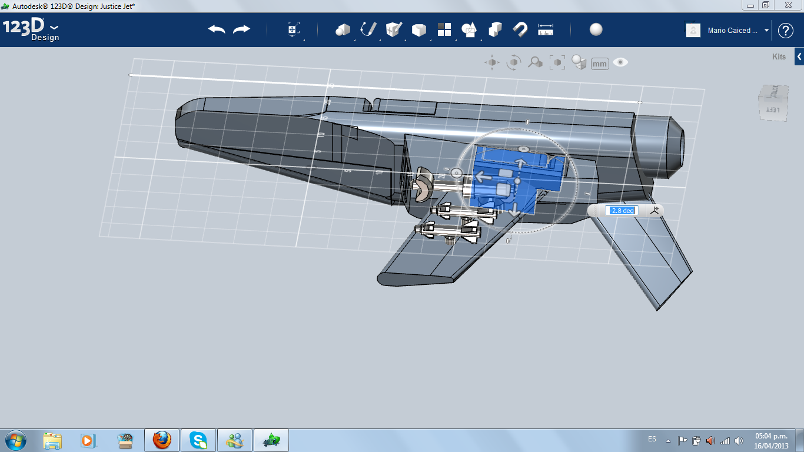The image size is (804, 452).
Task: Open the 123D Design application menu
Action: coord(31,29)
